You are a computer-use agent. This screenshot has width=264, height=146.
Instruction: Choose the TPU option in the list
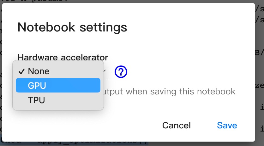pos(36,100)
